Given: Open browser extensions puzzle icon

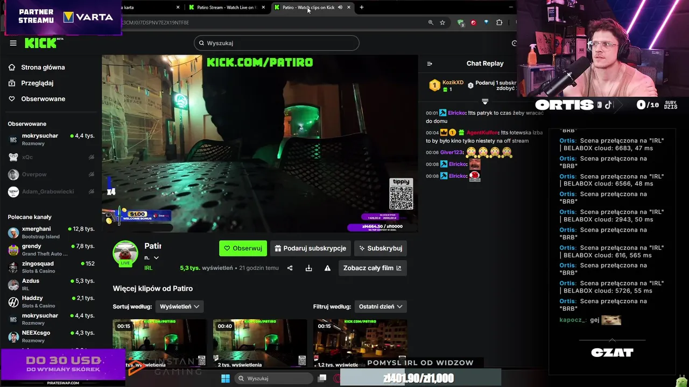Looking at the screenshot, I should click(499, 23).
